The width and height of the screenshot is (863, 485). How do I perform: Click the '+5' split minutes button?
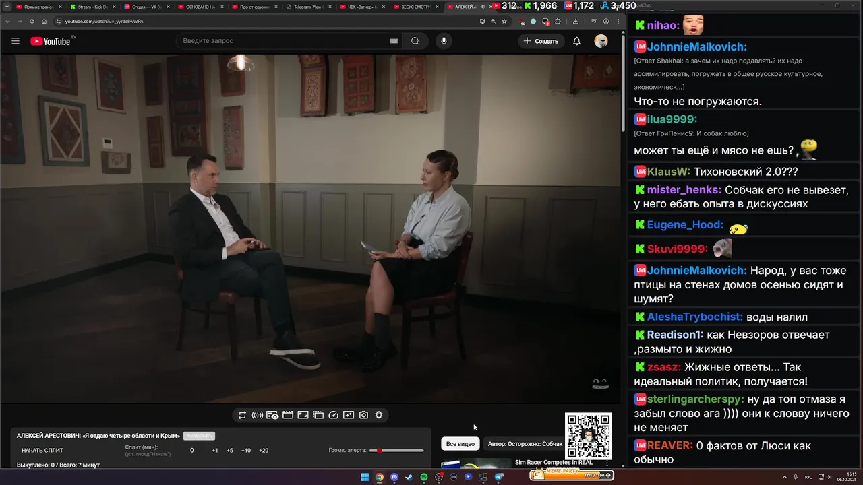[230, 450]
